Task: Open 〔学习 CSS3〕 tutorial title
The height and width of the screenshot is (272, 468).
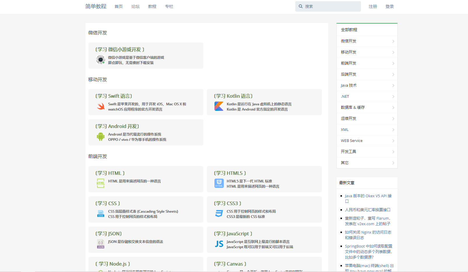Action: 228,203
